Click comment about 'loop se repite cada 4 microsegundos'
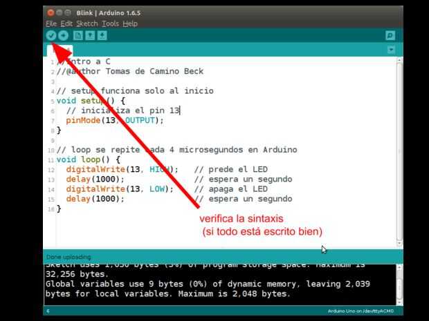The image size is (429, 321). pos(176,150)
